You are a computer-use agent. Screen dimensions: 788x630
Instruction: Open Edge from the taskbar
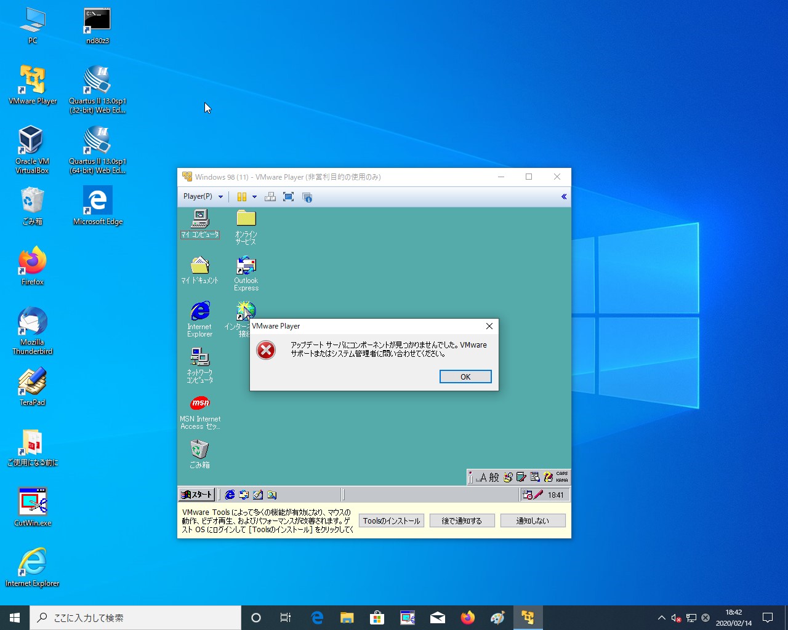pos(317,618)
